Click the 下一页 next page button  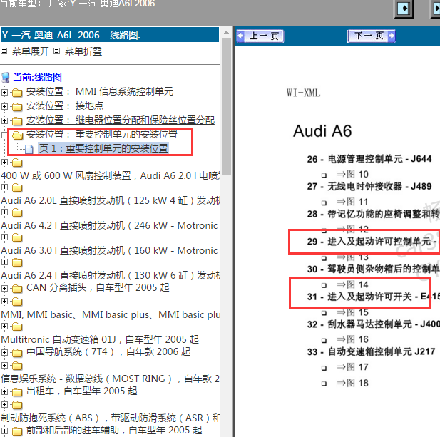click(x=372, y=36)
